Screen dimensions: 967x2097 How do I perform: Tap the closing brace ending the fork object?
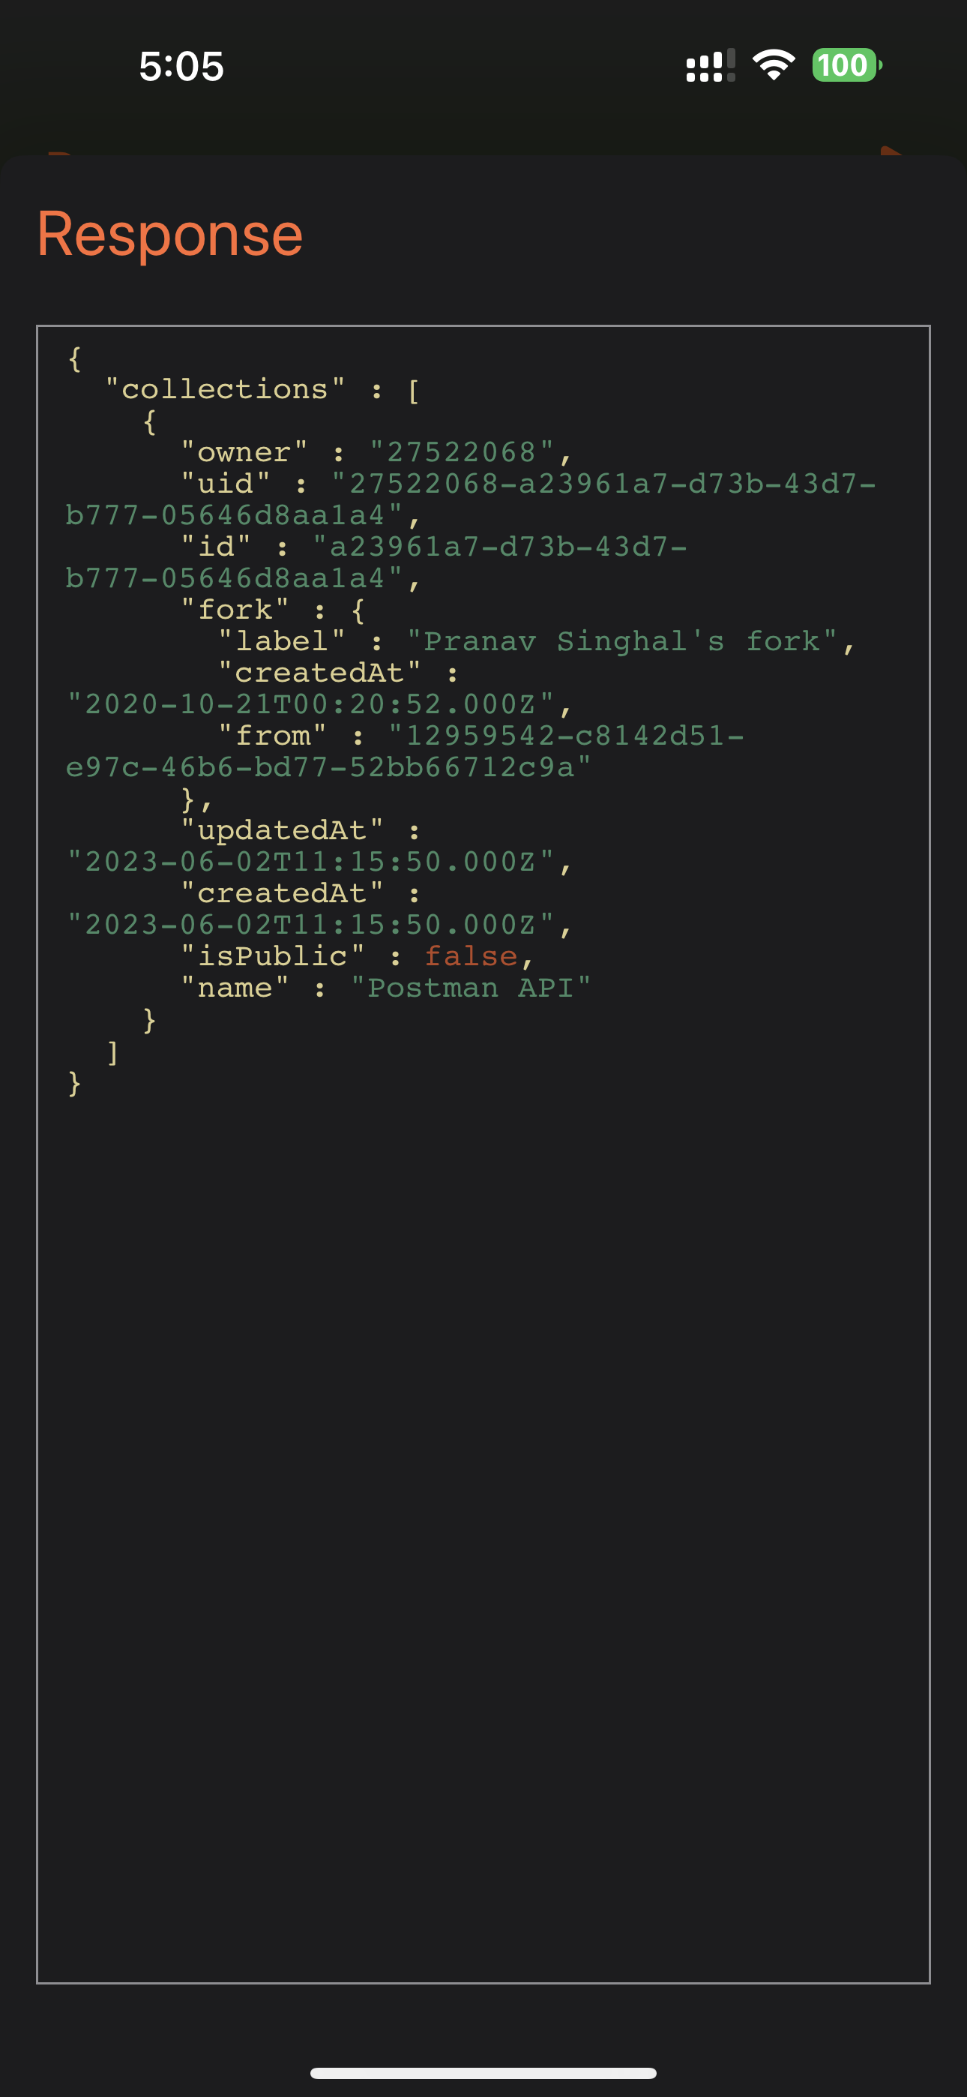[189, 799]
